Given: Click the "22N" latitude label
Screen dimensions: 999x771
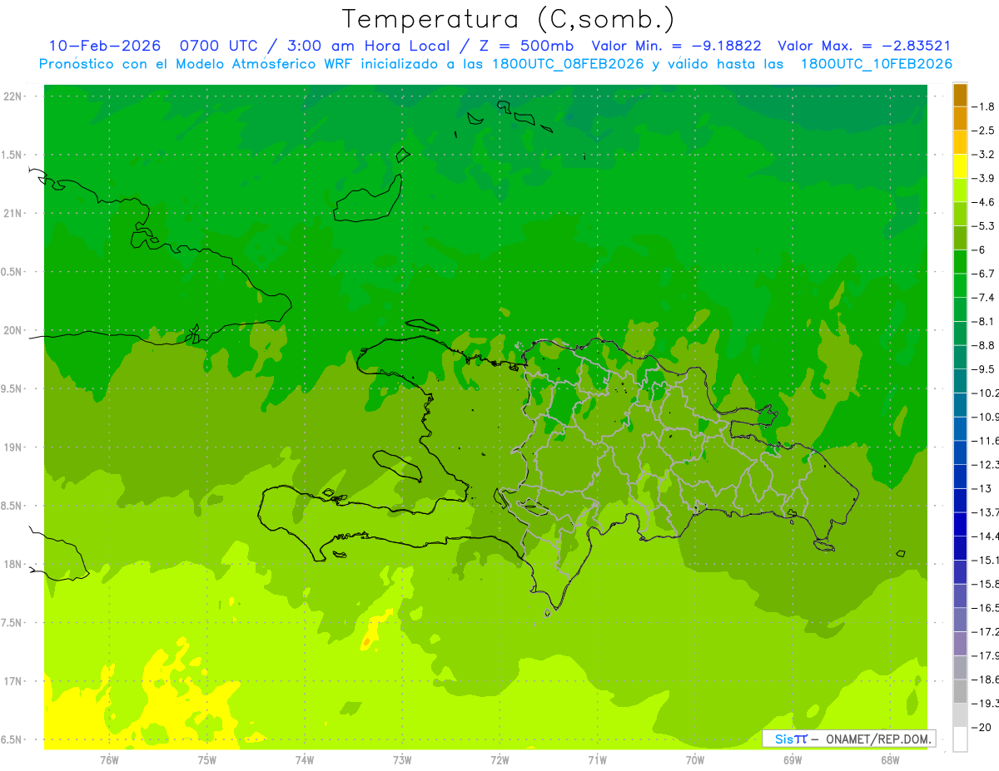Looking at the screenshot, I should click(x=13, y=96).
